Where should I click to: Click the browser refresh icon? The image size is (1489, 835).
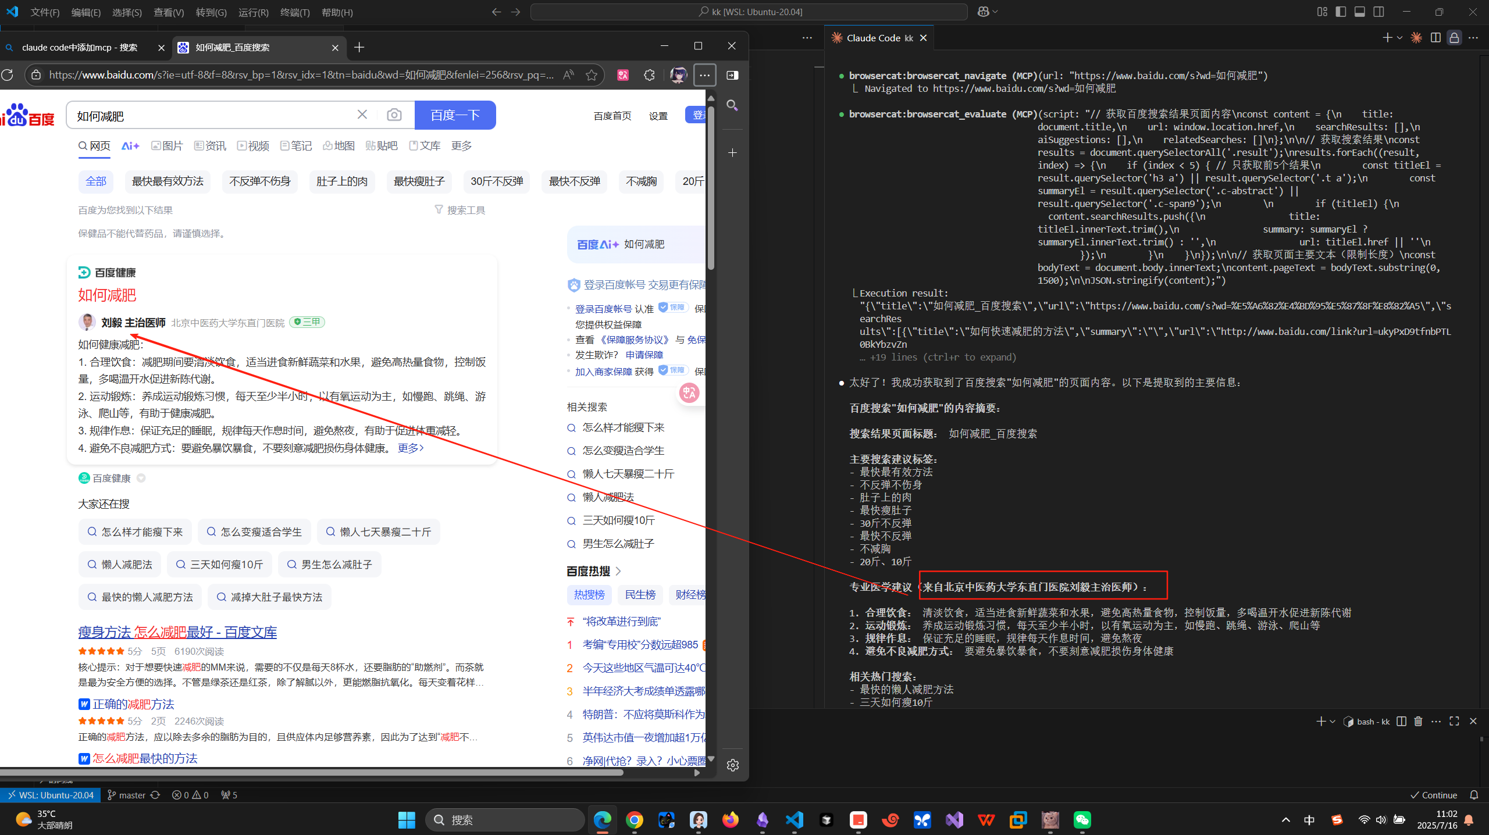pyautogui.click(x=7, y=75)
